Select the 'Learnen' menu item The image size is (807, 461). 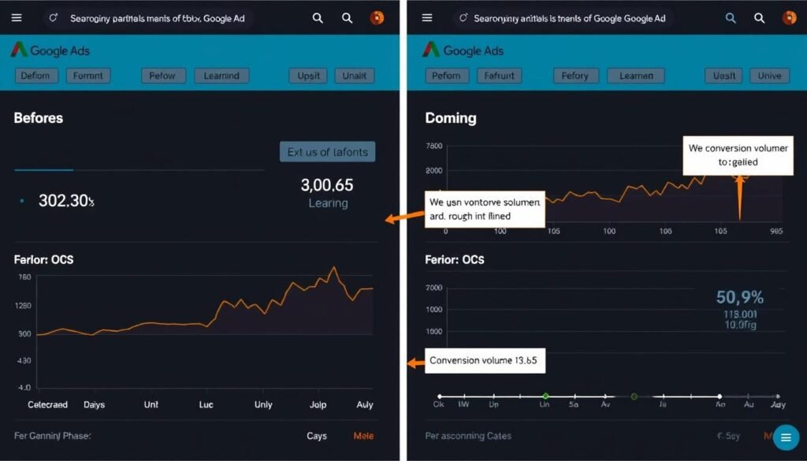click(x=635, y=76)
